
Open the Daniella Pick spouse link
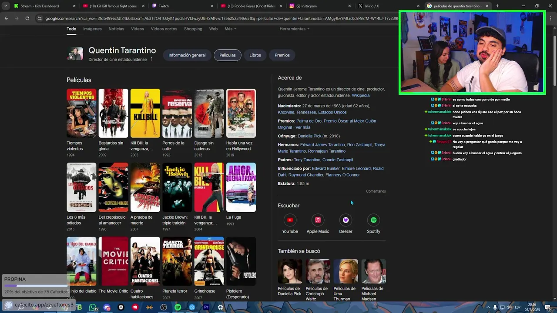309,136
